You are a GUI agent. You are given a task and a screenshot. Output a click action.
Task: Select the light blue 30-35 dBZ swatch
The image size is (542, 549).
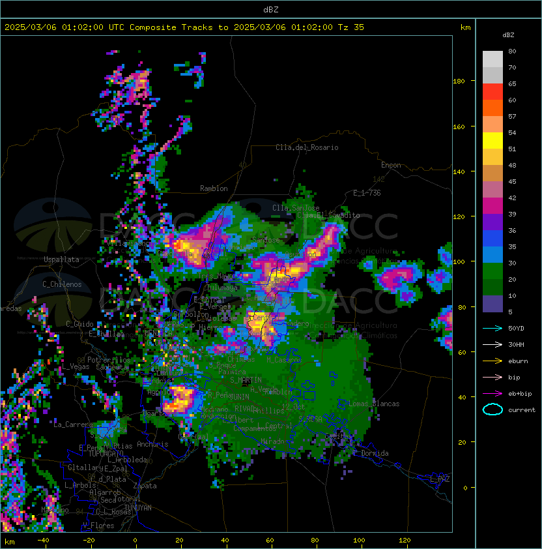[x=492, y=255]
